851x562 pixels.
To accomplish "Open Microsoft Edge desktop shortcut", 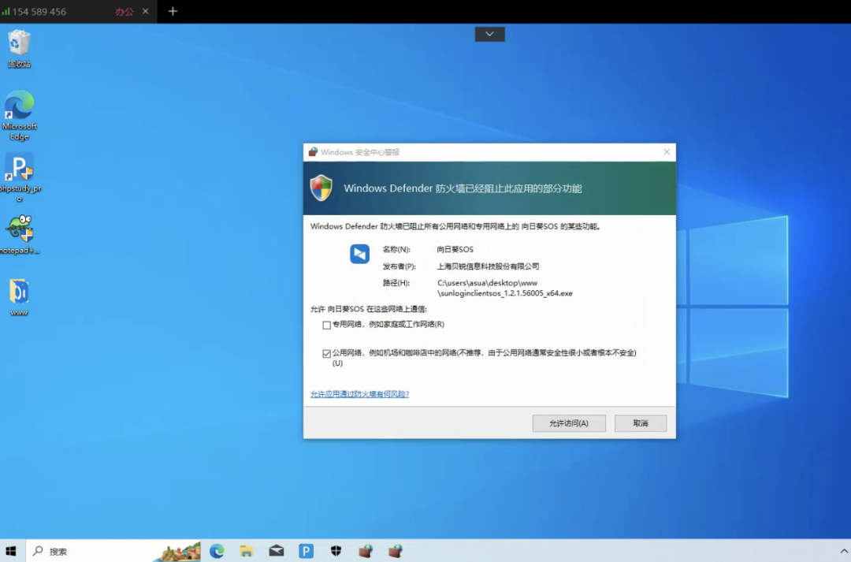I will (19, 116).
